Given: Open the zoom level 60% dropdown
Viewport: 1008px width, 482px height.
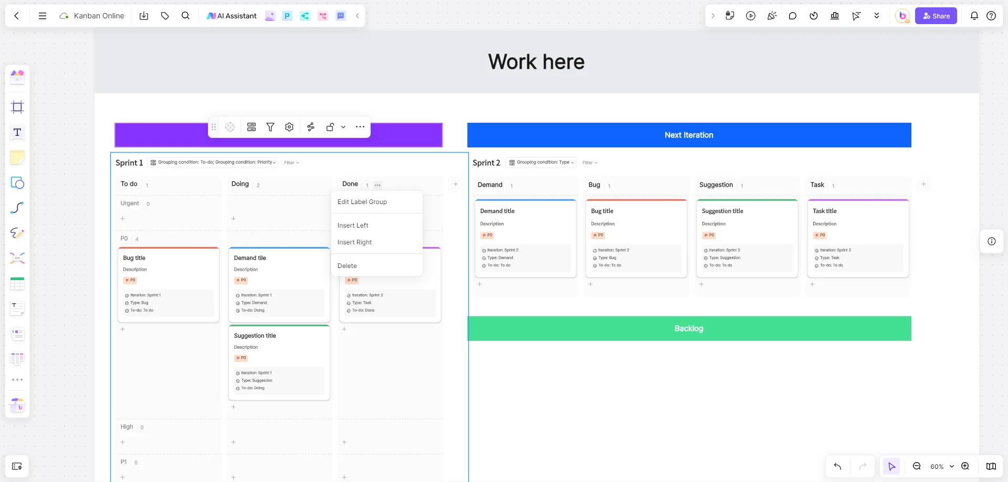Looking at the screenshot, I should [x=942, y=466].
